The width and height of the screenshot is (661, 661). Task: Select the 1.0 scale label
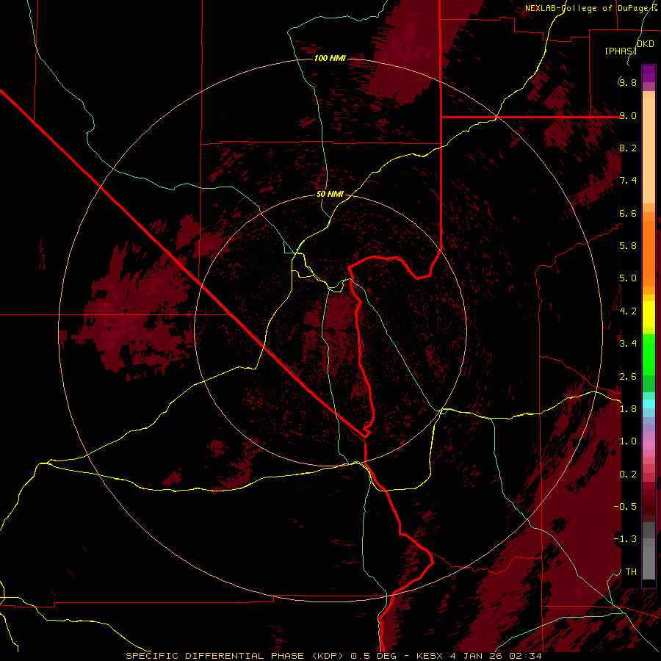(x=628, y=441)
